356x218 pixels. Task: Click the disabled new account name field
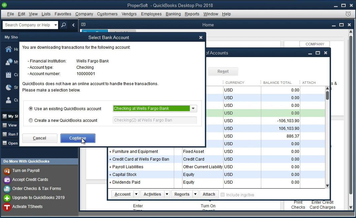tap(154, 120)
